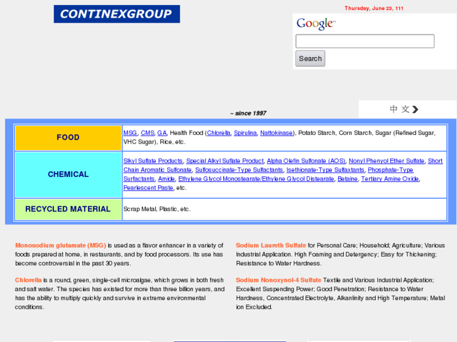
Task: Focus the Google search input field
Action: pyautogui.click(x=365, y=41)
